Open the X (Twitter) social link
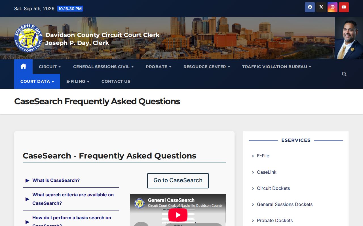 click(x=321, y=7)
